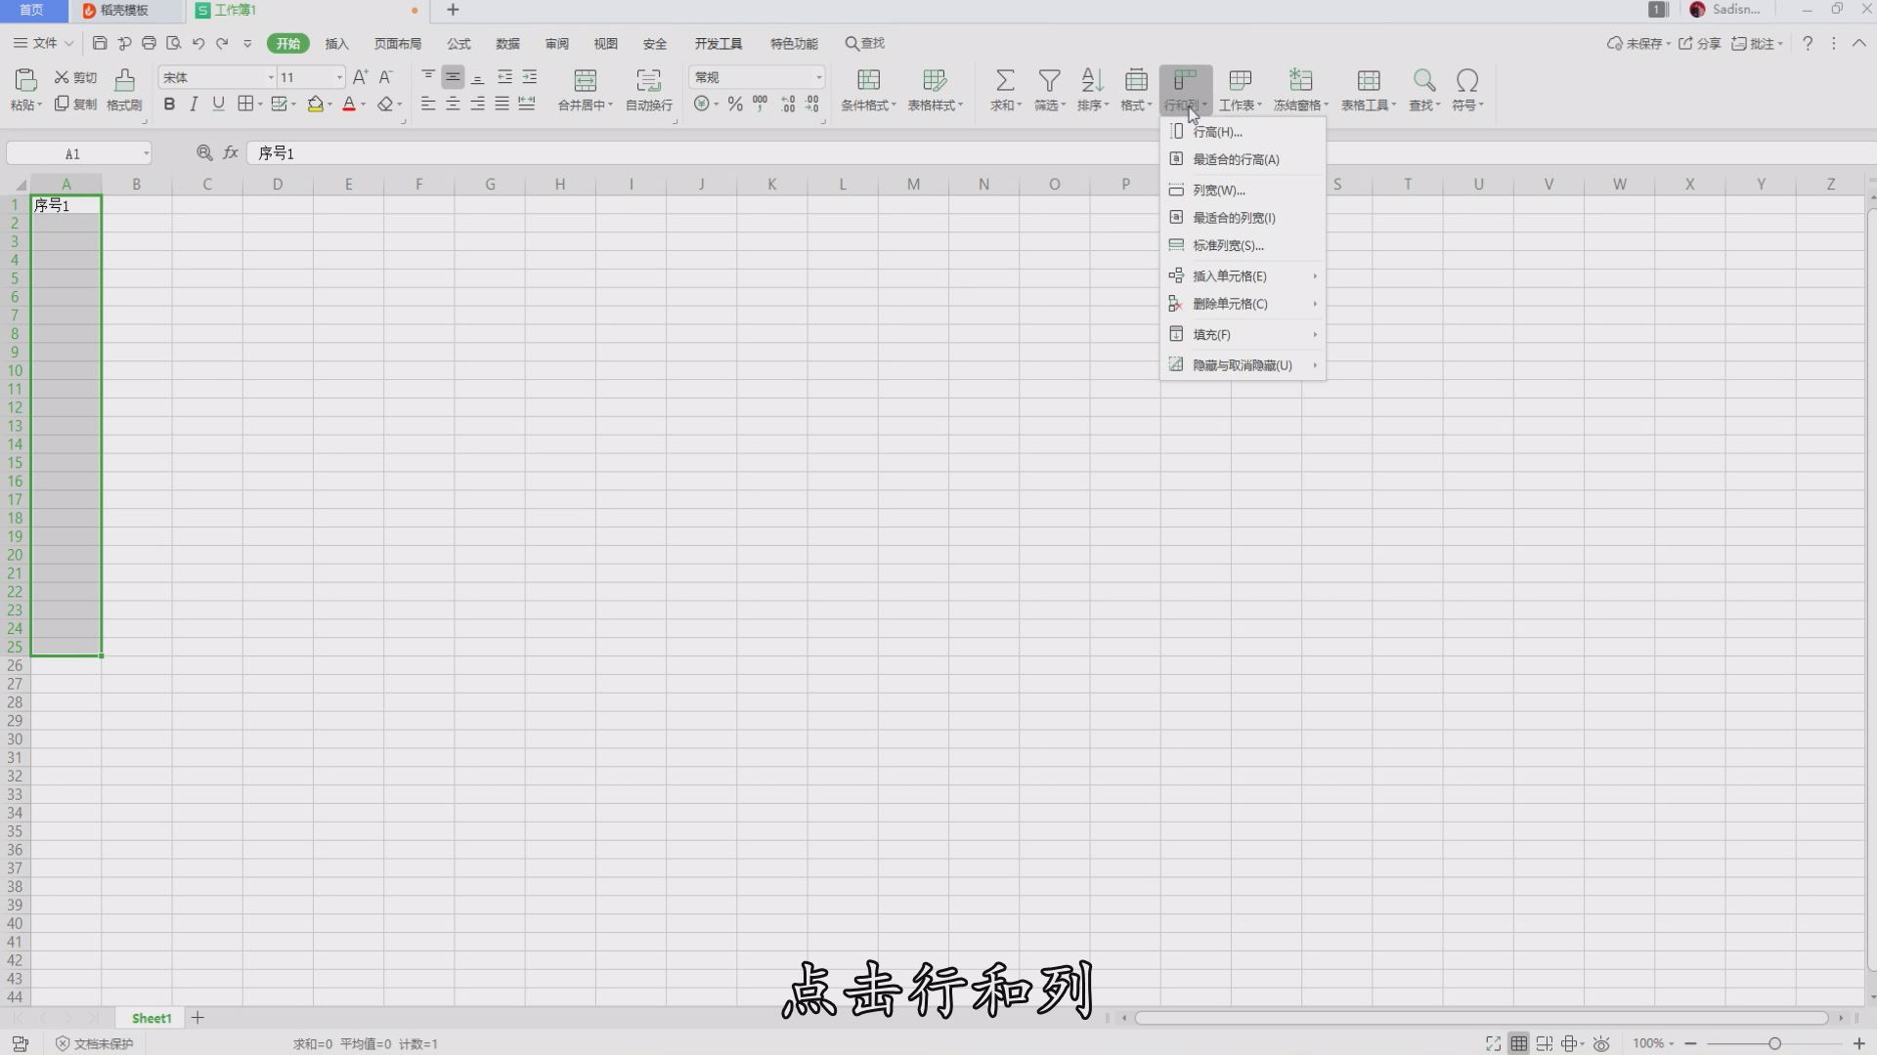Select 行高(H)... menu item
The image size is (1877, 1055).
click(x=1243, y=132)
